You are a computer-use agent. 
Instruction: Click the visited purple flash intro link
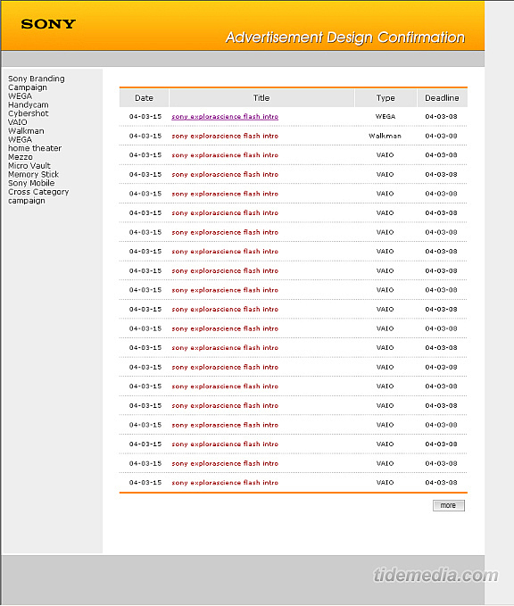click(x=225, y=116)
